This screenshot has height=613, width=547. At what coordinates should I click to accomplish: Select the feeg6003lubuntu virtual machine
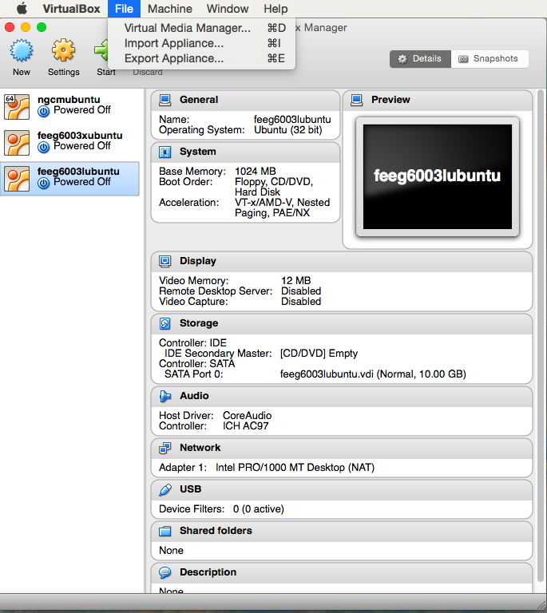pyautogui.click(x=69, y=179)
